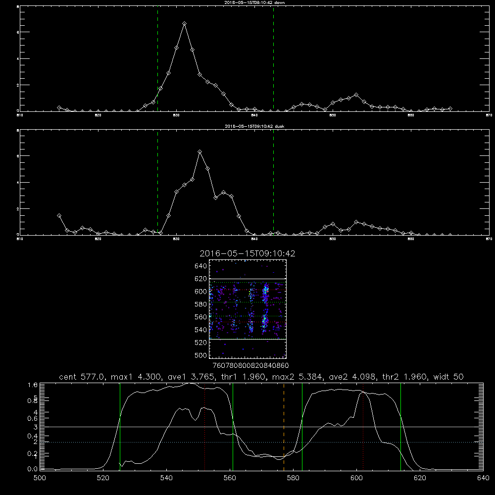495x495 pixels.
Task: Select green vertical line near 525 in bottom plot
Action: click(120, 427)
